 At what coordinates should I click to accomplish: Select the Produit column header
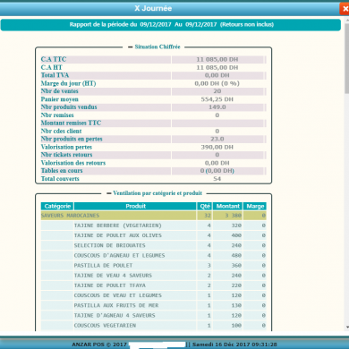(x=135, y=206)
